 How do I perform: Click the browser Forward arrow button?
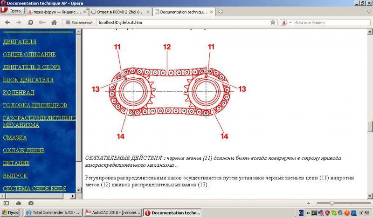[x=19, y=22]
